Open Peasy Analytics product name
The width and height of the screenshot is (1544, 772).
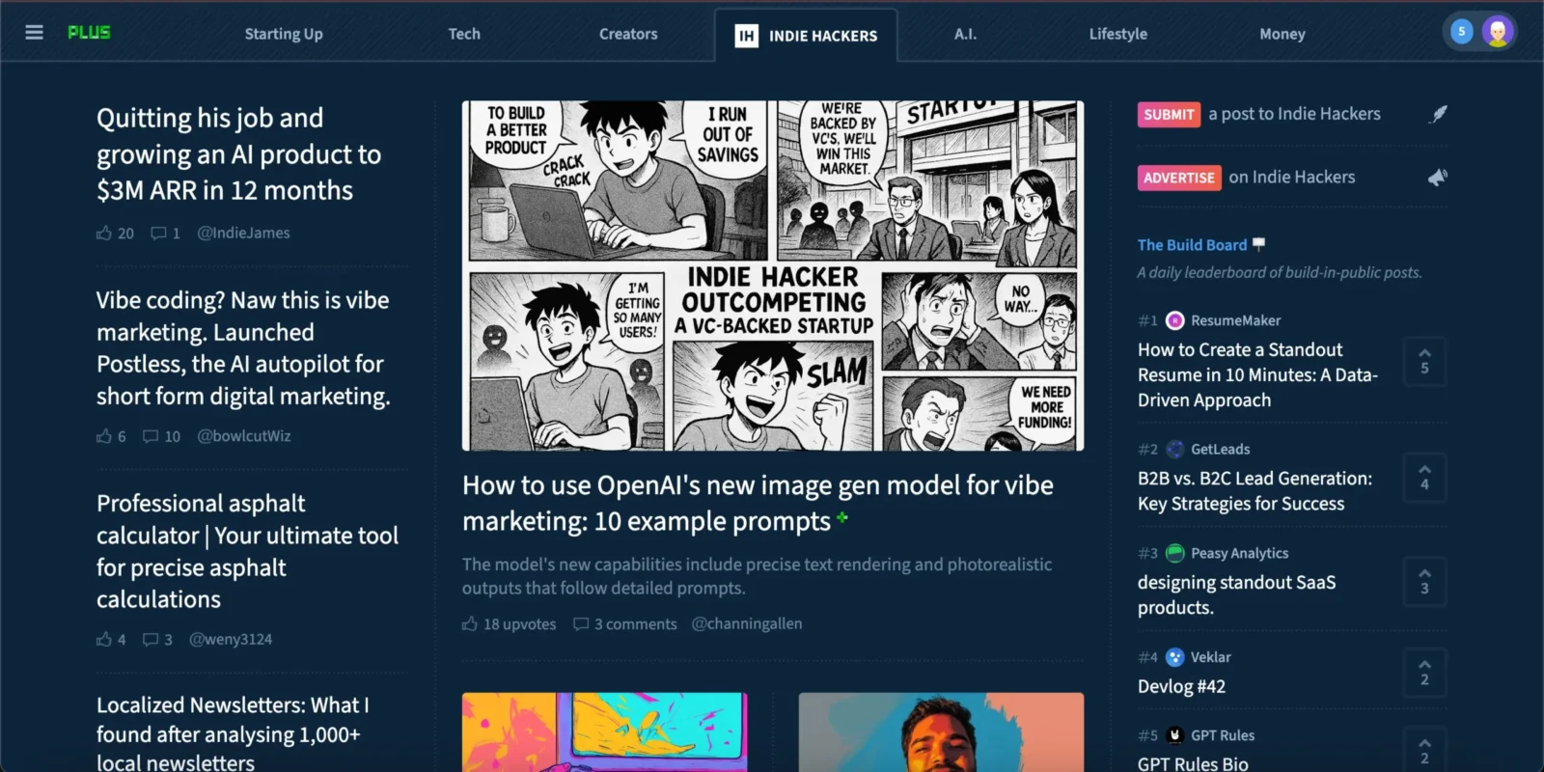(1240, 553)
